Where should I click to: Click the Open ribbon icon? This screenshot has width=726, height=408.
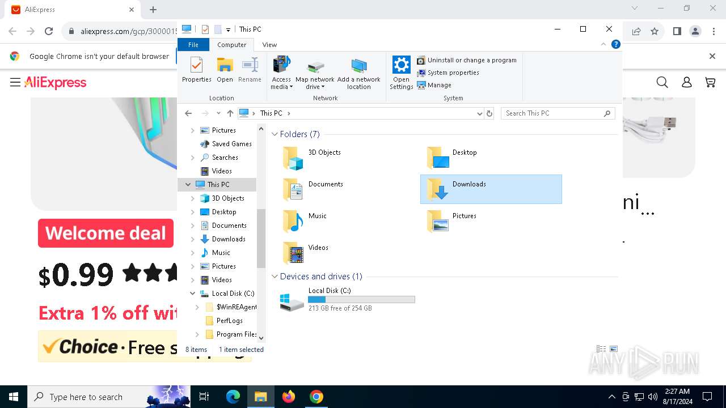click(x=225, y=70)
